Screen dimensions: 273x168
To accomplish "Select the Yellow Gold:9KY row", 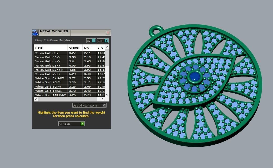I will click(x=69, y=53).
